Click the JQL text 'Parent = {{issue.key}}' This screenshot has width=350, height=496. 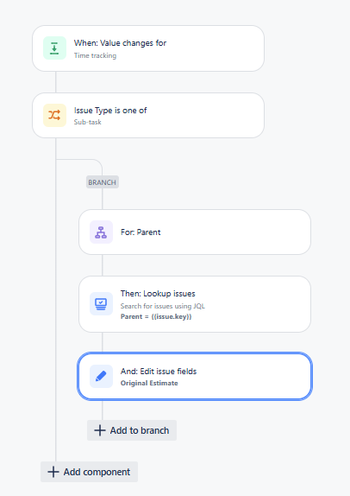156,316
